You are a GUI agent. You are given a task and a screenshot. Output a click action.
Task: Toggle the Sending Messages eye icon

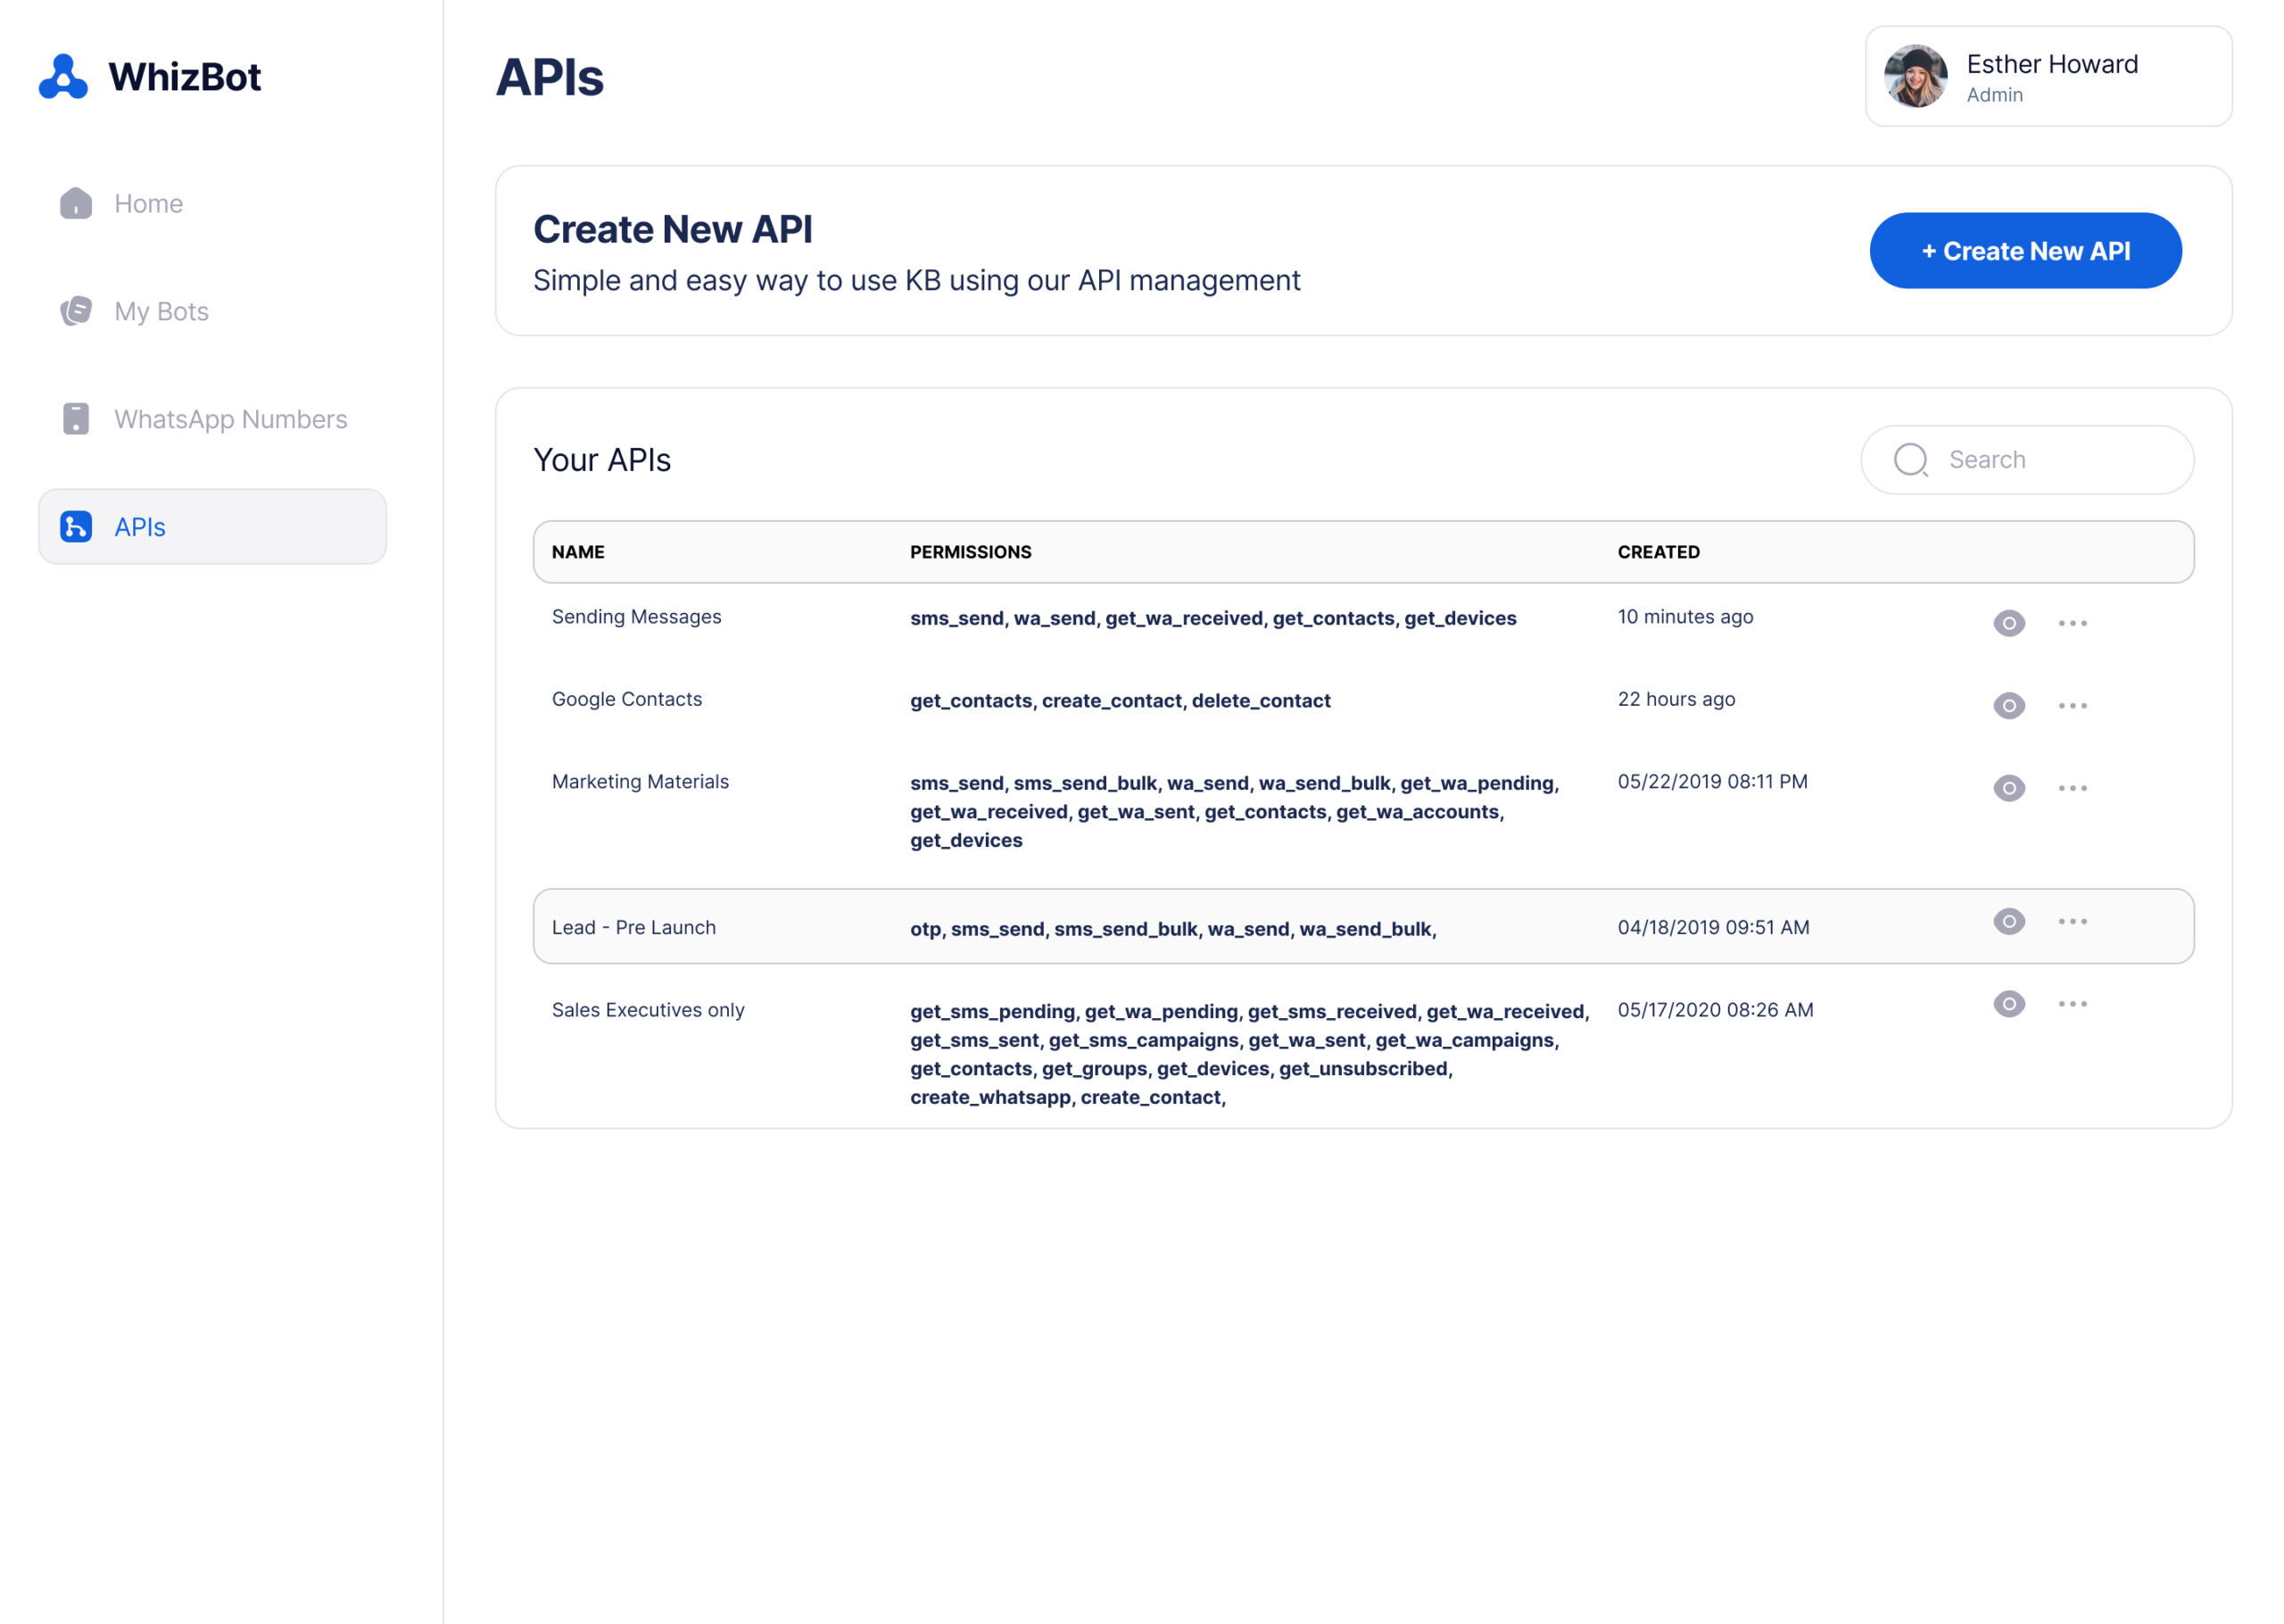click(x=2008, y=623)
